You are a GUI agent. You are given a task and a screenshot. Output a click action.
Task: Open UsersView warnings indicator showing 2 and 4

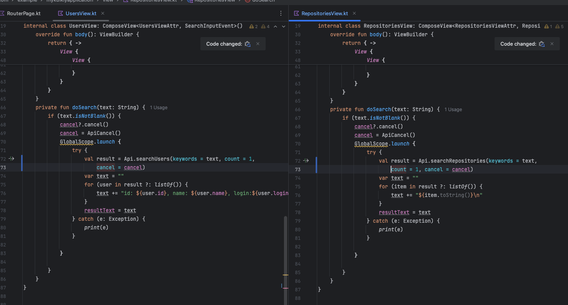pyautogui.click(x=259, y=27)
